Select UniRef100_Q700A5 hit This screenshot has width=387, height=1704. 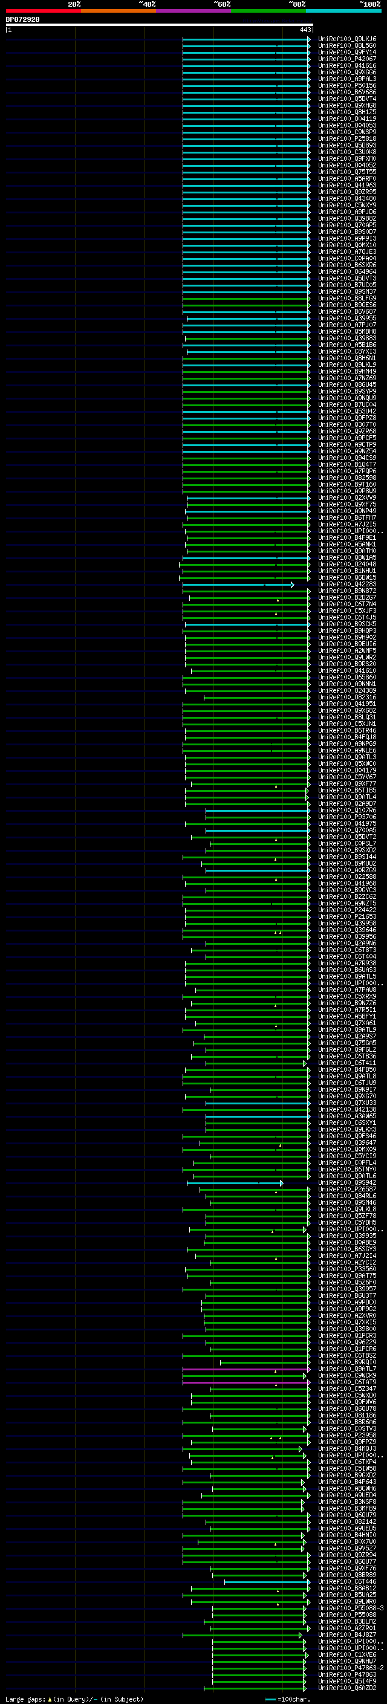click(x=347, y=830)
